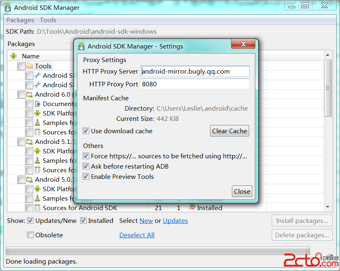Check the Tools package group checkbox
Screen dimensions: 340x271
pyautogui.click(x=21, y=66)
